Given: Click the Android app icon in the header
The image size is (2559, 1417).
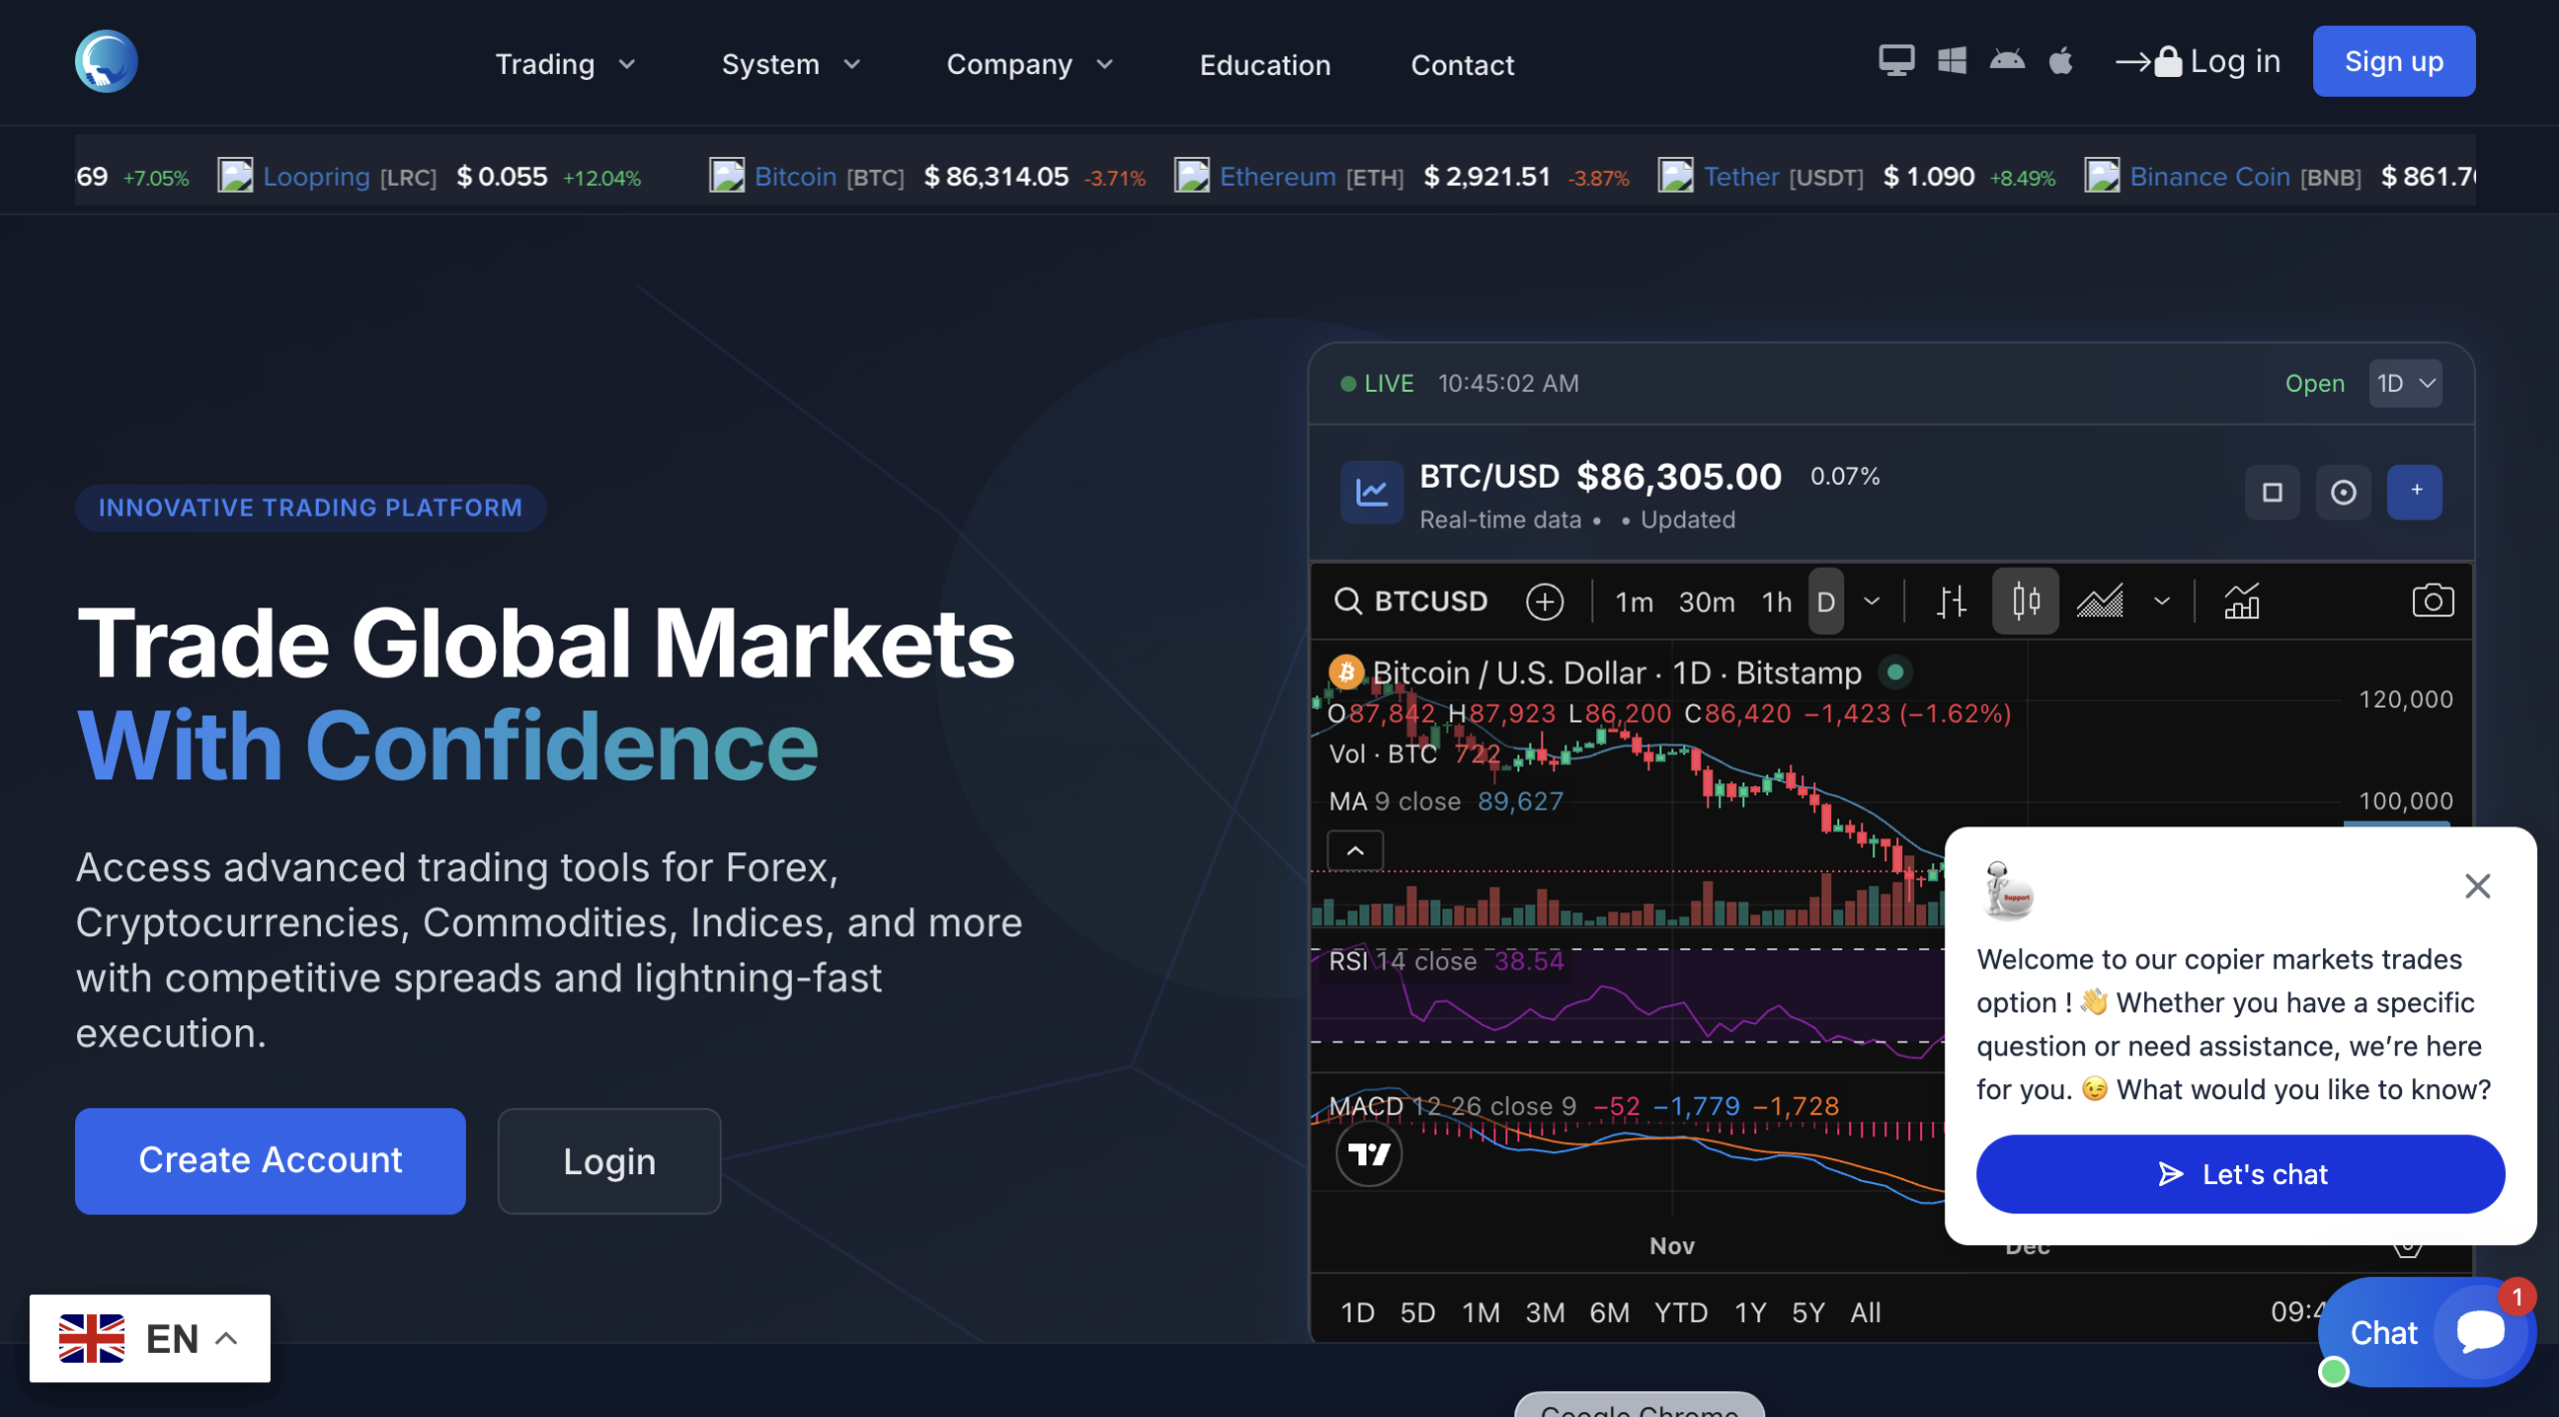Looking at the screenshot, I should pos(2009,61).
